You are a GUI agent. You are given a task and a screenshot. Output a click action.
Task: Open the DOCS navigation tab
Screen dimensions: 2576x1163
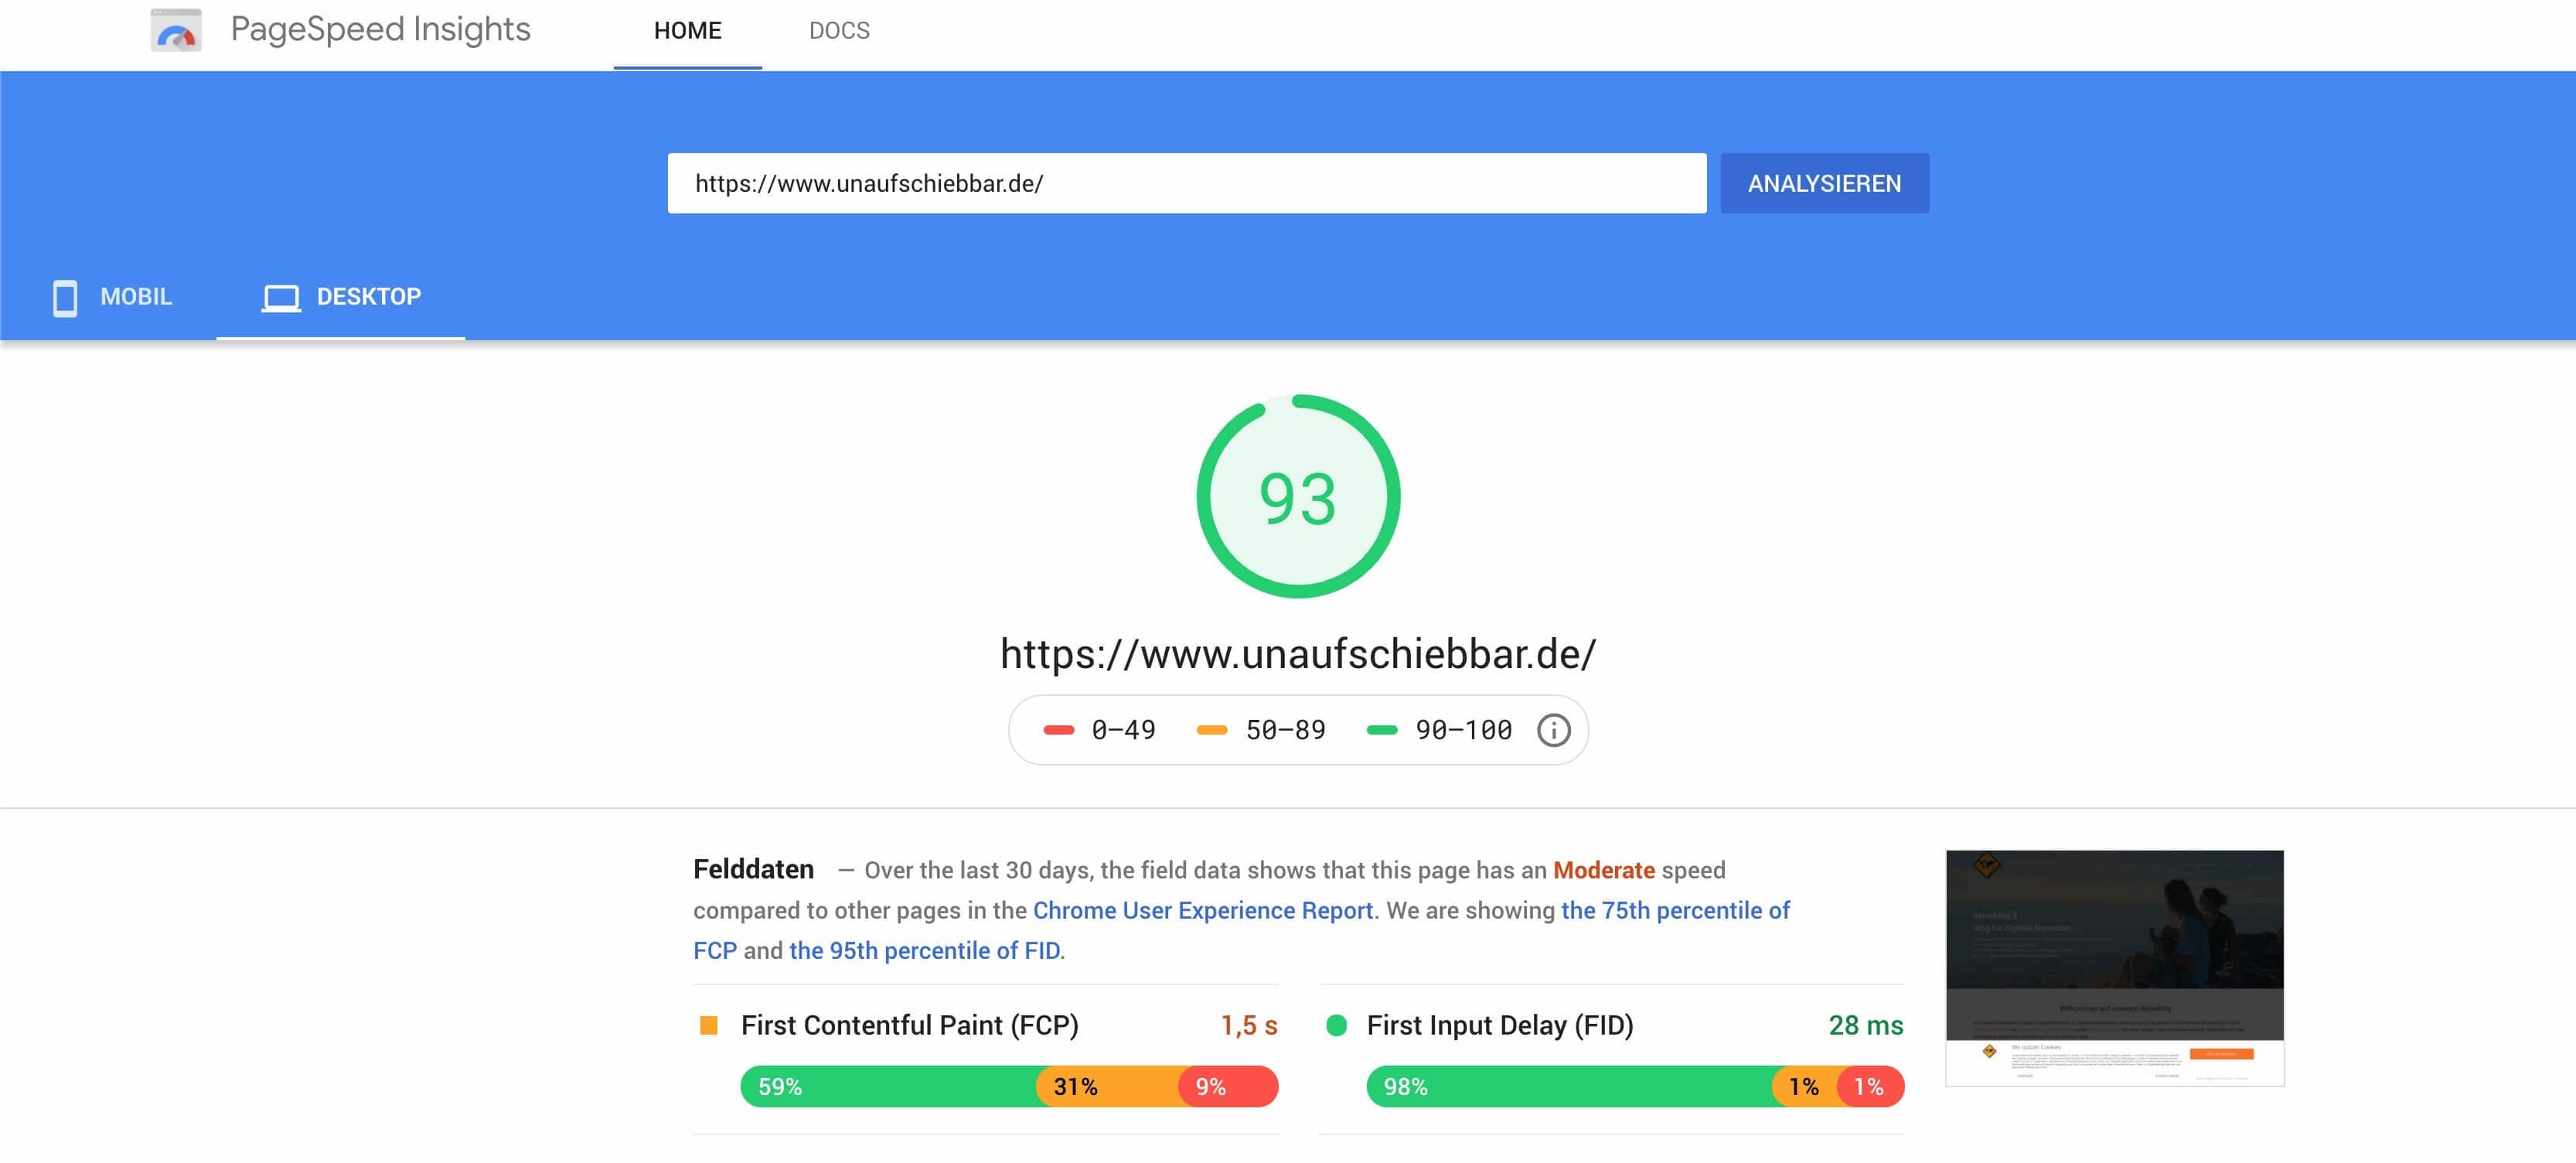click(x=839, y=31)
